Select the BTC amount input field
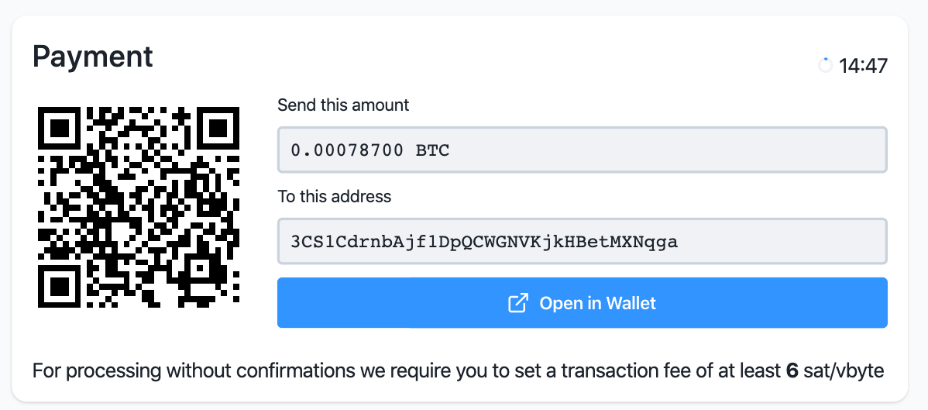928x410 pixels. pyautogui.click(x=582, y=150)
